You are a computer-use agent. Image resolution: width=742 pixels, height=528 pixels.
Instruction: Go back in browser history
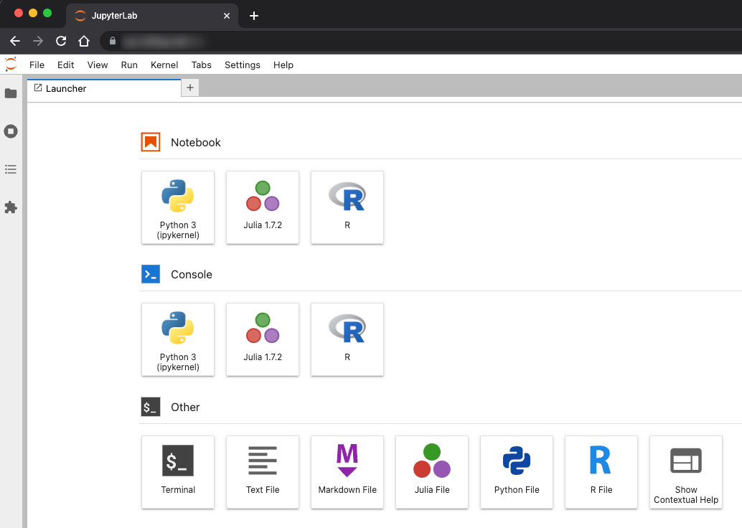coord(14,41)
